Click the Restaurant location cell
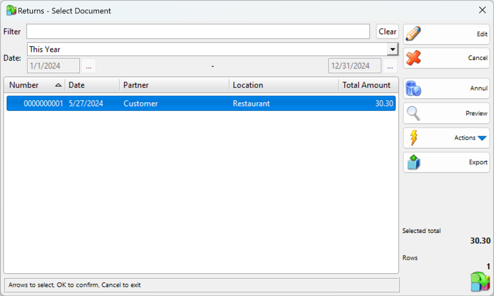 coord(251,104)
